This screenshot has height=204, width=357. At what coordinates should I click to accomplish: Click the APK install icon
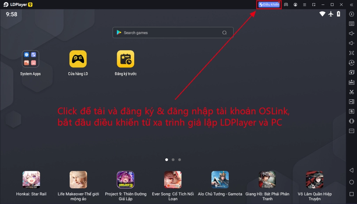(x=351, y=82)
